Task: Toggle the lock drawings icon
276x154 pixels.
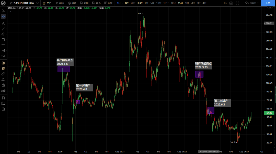Action: coord(3,85)
